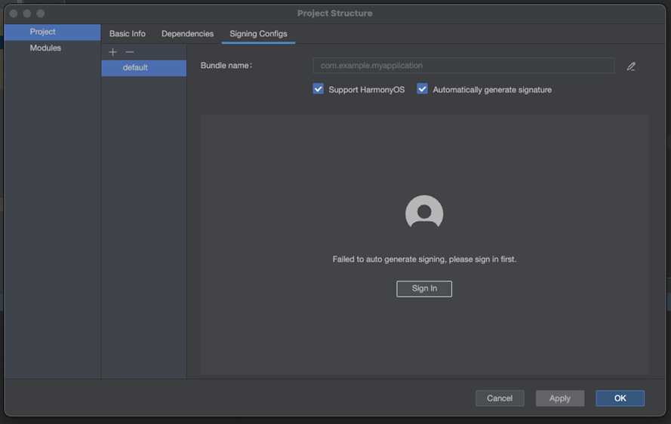Toggle Support HarmonyOS checkbox
Screen dimensions: 671x424
(x=318, y=89)
